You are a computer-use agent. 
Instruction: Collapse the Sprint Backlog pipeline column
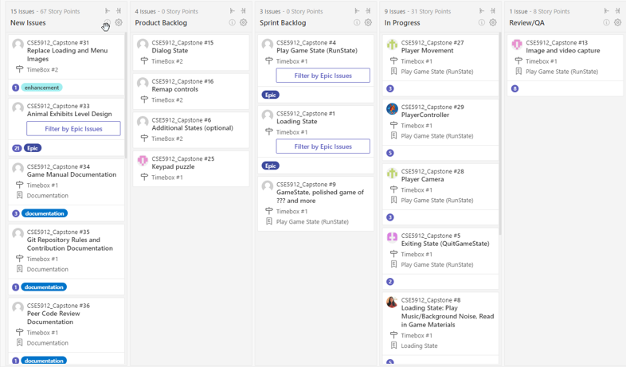368,11
